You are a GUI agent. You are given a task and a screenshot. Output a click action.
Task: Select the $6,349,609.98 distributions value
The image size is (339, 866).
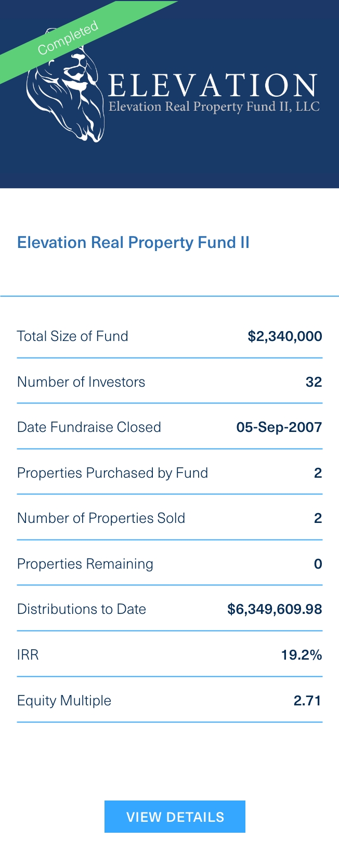(x=275, y=609)
